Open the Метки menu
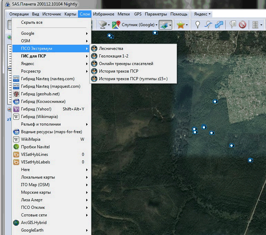 [124, 14]
